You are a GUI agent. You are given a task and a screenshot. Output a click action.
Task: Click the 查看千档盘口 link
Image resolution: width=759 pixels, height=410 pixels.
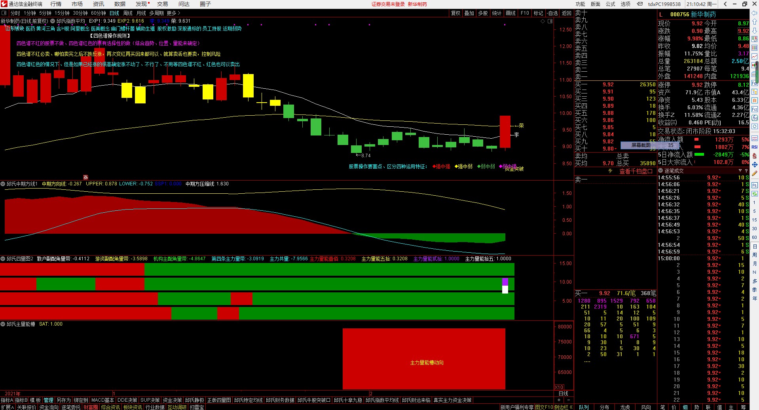pos(636,171)
